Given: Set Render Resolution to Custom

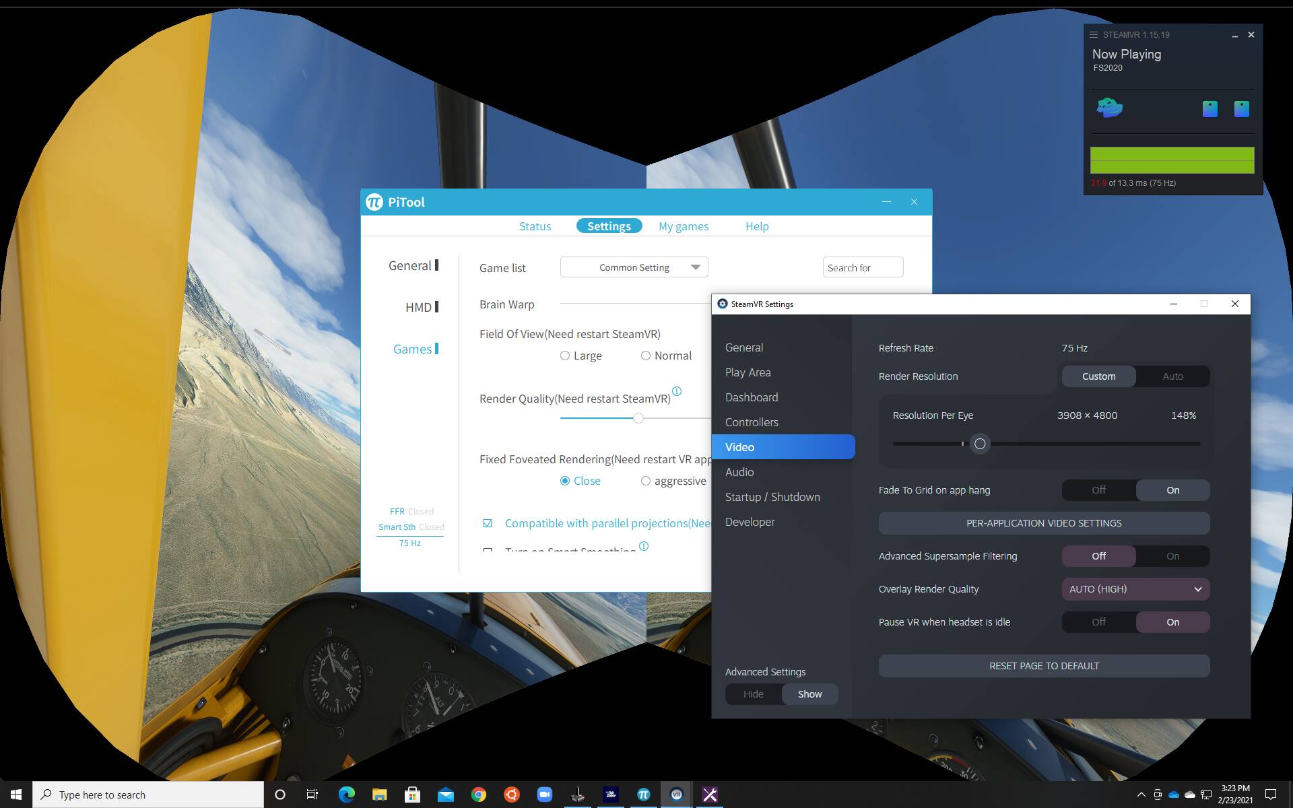Looking at the screenshot, I should [x=1098, y=376].
